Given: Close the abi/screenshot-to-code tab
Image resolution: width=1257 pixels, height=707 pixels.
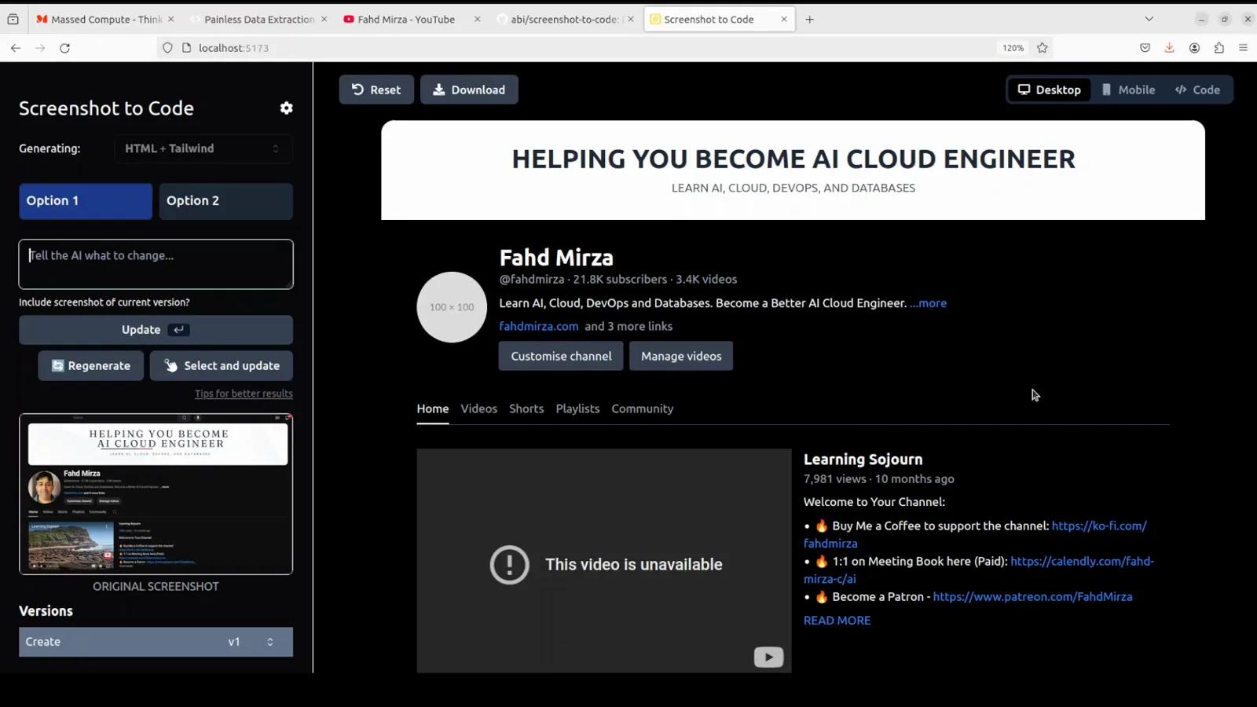Looking at the screenshot, I should pyautogui.click(x=630, y=19).
